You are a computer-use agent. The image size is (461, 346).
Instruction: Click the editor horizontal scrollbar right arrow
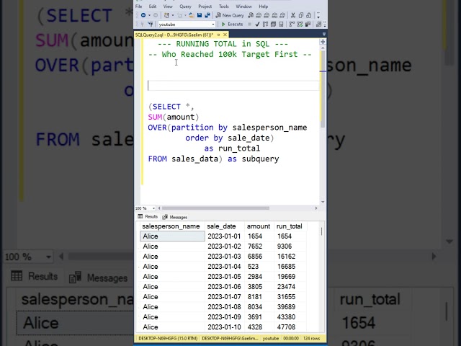316,208
